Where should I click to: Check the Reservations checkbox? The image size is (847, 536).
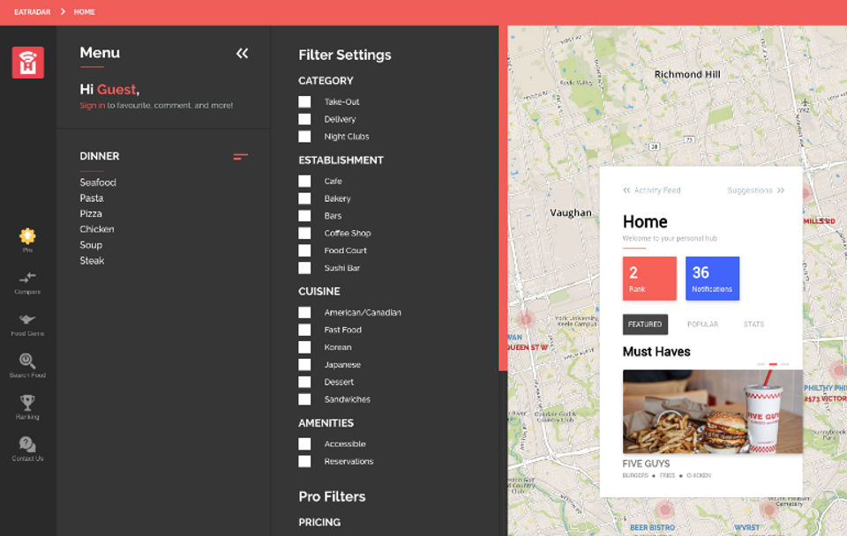[x=304, y=461]
